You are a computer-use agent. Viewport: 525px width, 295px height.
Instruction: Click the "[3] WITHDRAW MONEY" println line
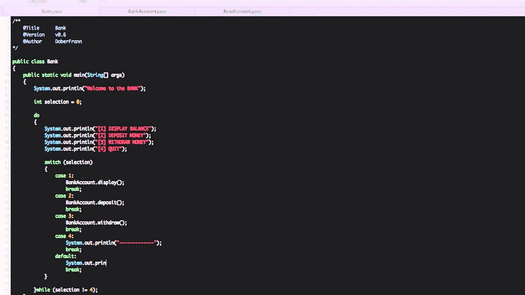(99, 142)
